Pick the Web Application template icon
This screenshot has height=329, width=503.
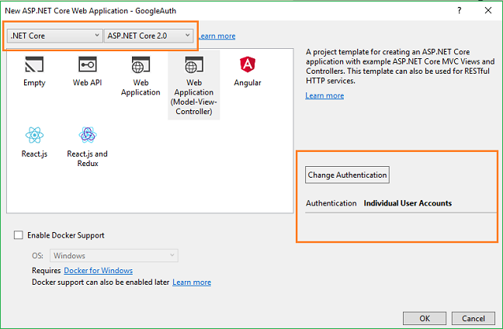(140, 65)
